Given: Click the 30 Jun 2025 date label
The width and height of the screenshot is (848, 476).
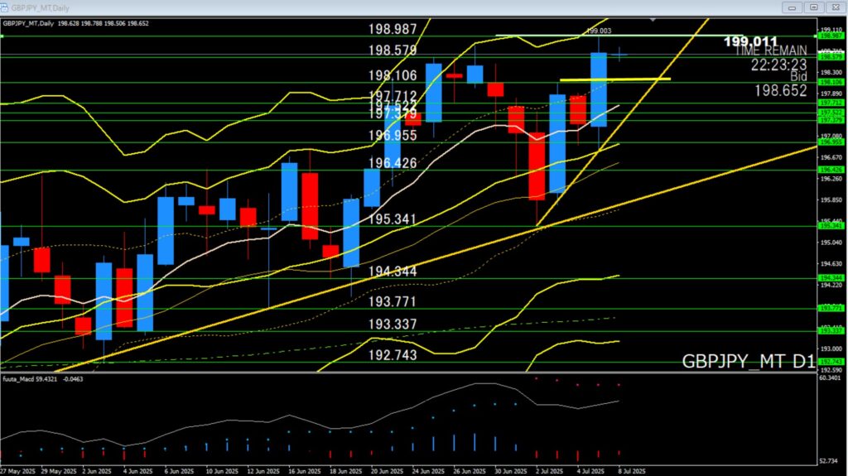Looking at the screenshot, I should click(511, 472).
